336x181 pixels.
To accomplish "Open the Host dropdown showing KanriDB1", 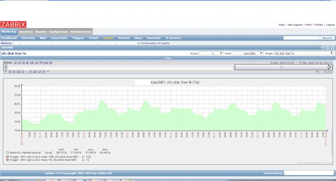I will pyautogui.click(x=248, y=54).
